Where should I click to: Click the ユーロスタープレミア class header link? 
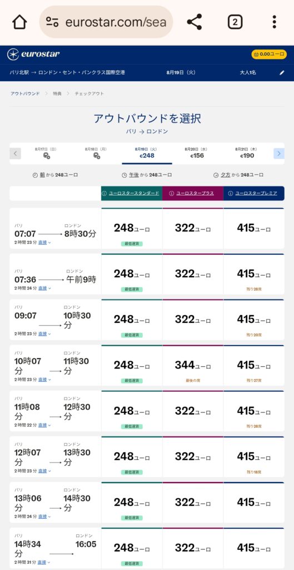[x=256, y=193]
